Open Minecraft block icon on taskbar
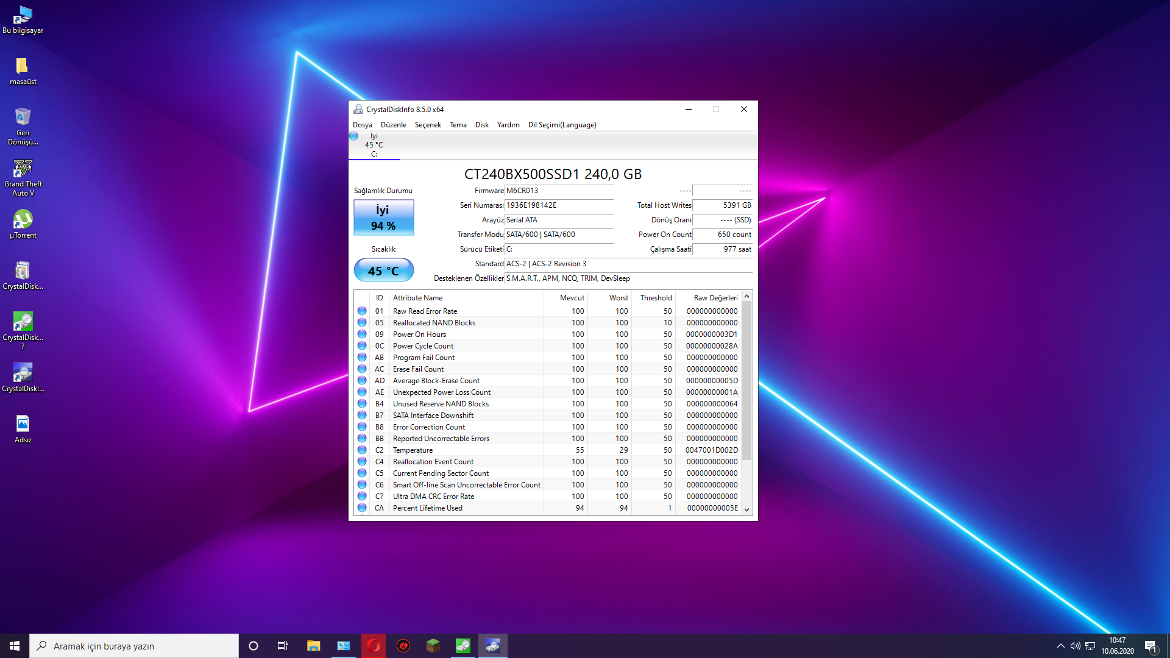 click(x=433, y=646)
